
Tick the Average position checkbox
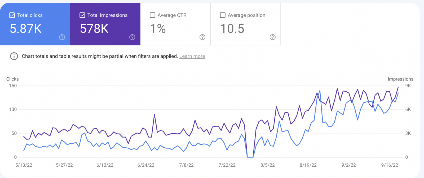click(223, 15)
